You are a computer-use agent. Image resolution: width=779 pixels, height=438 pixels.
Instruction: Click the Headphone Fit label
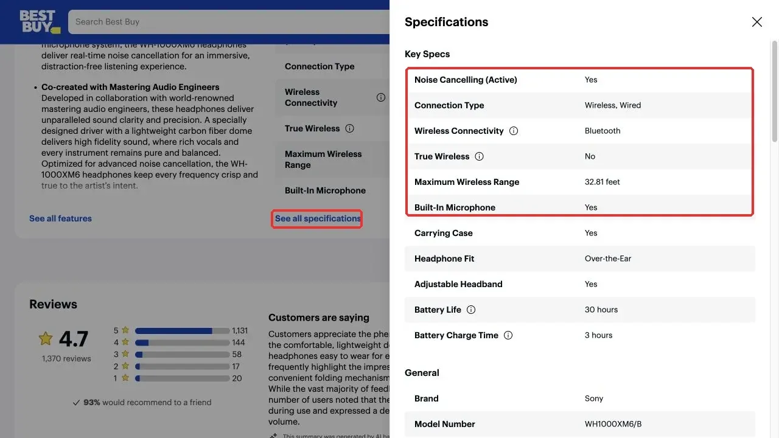[444, 259]
